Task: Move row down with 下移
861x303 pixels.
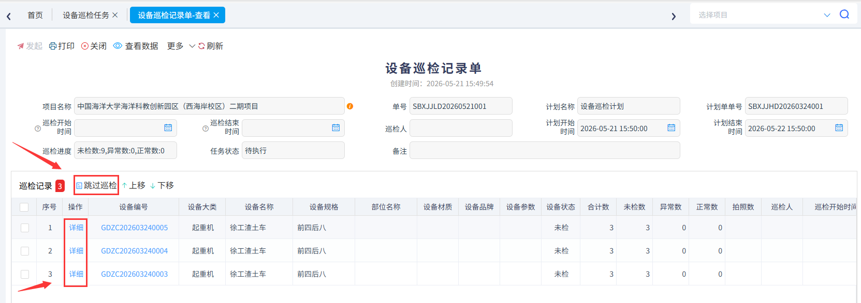Action: pyautogui.click(x=162, y=185)
